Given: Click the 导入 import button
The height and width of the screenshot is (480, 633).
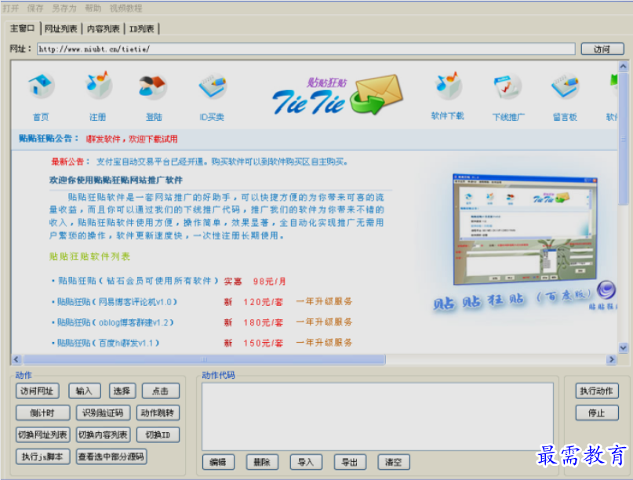Looking at the screenshot, I should pyautogui.click(x=306, y=462).
